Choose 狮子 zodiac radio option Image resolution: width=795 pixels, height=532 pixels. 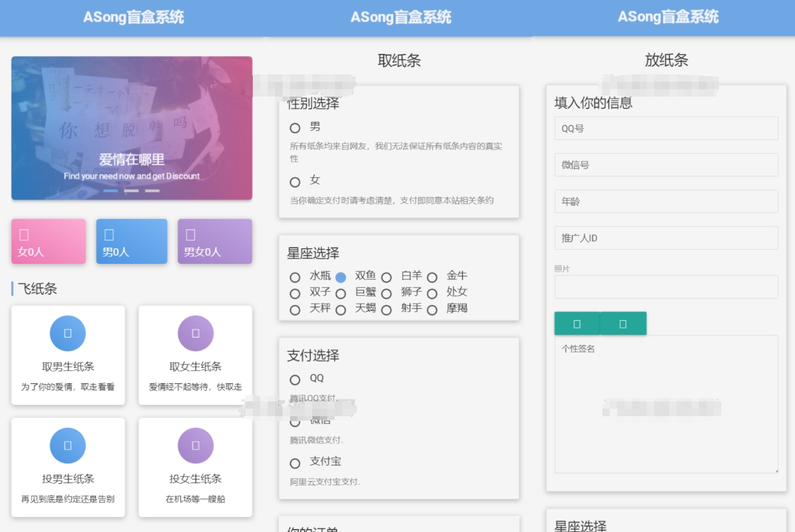coord(387,293)
